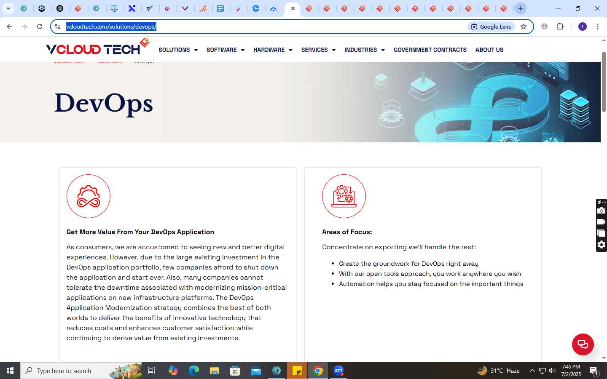The image size is (607, 379).
Task: Open network status in system tray
Action: click(x=543, y=371)
